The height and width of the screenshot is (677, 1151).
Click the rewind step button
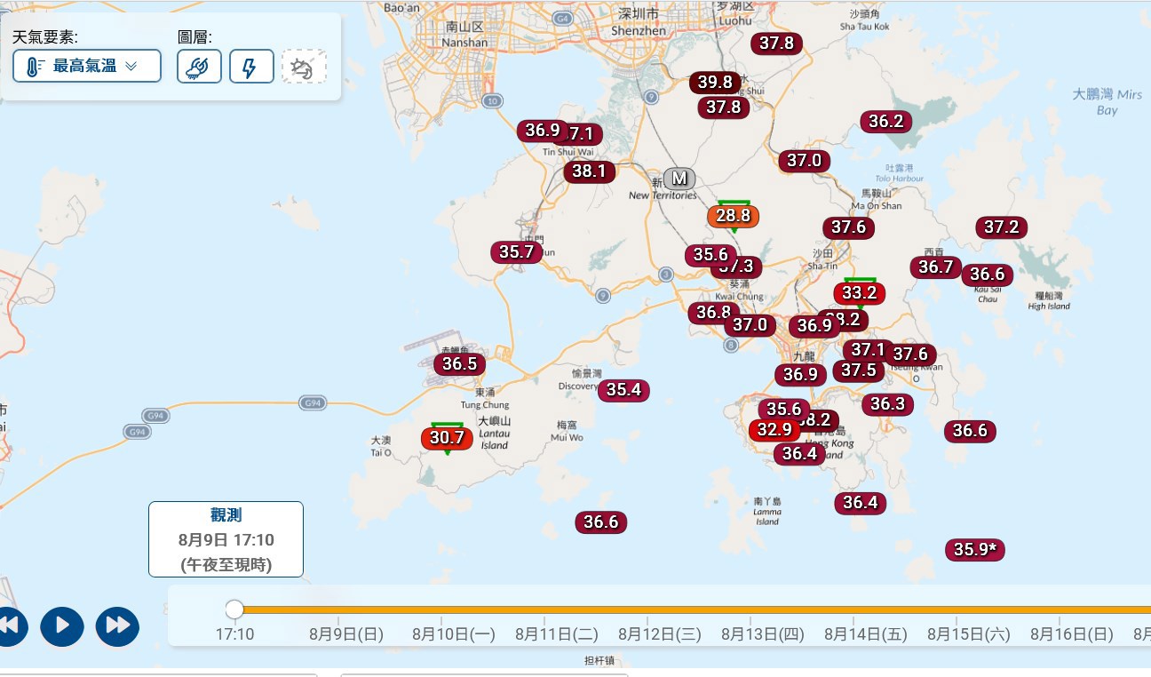[x=9, y=625]
